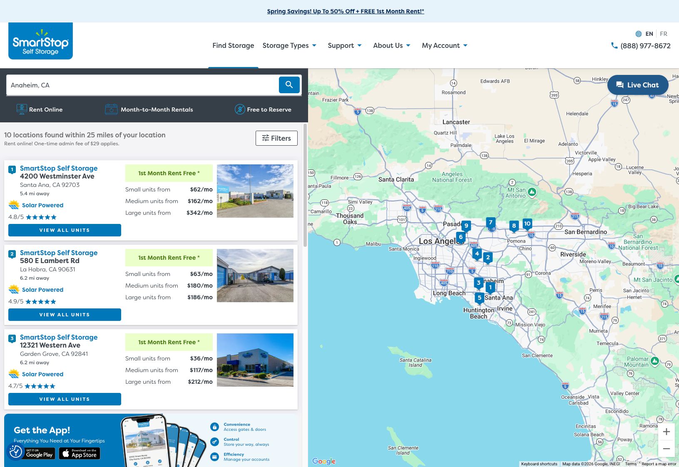Open the Support dropdown
679x467 pixels.
point(345,45)
